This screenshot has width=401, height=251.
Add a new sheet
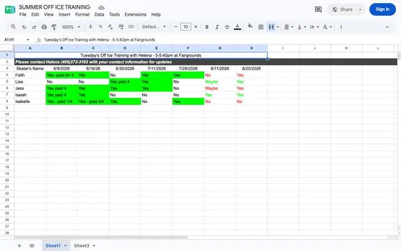coord(19,245)
